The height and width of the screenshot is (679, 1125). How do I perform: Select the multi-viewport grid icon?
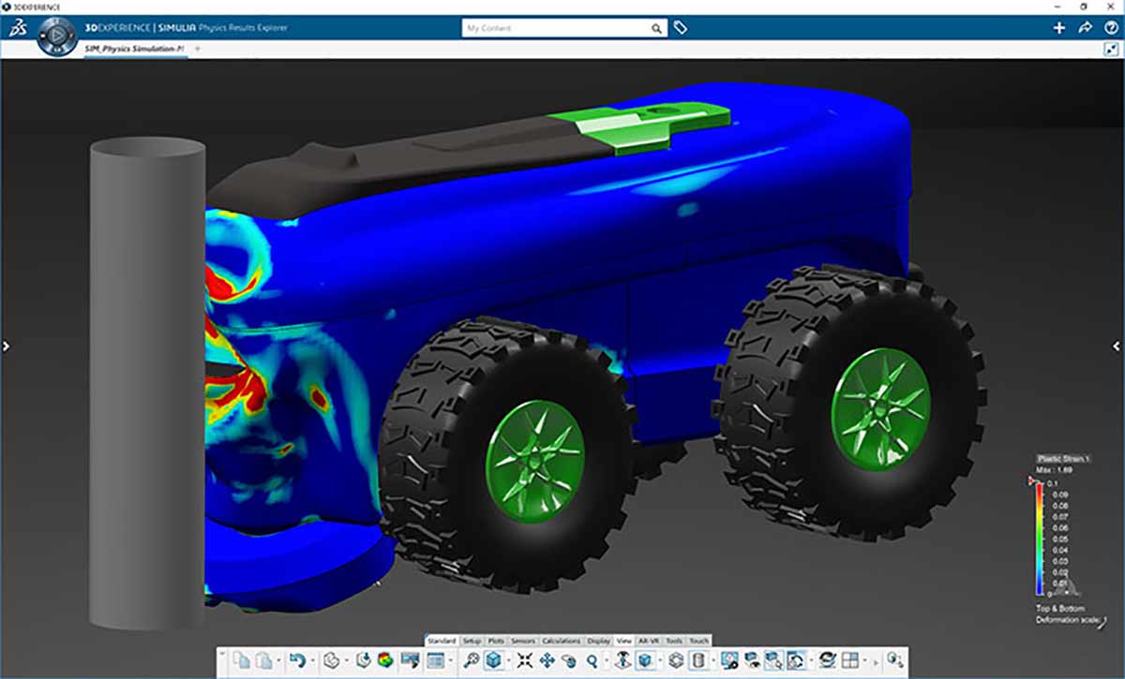click(849, 661)
